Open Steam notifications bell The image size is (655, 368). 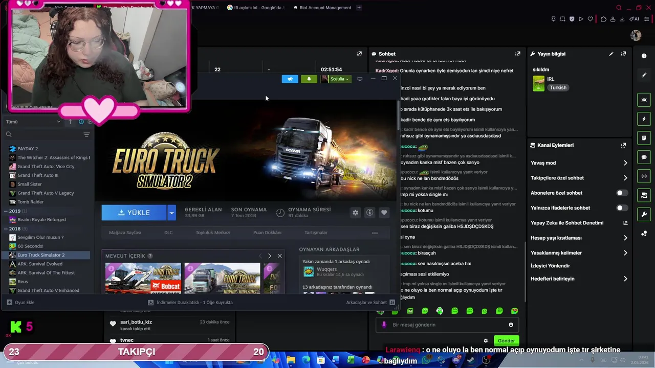click(309, 79)
